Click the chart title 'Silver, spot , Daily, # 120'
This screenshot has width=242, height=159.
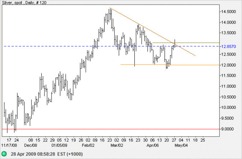click(24, 3)
